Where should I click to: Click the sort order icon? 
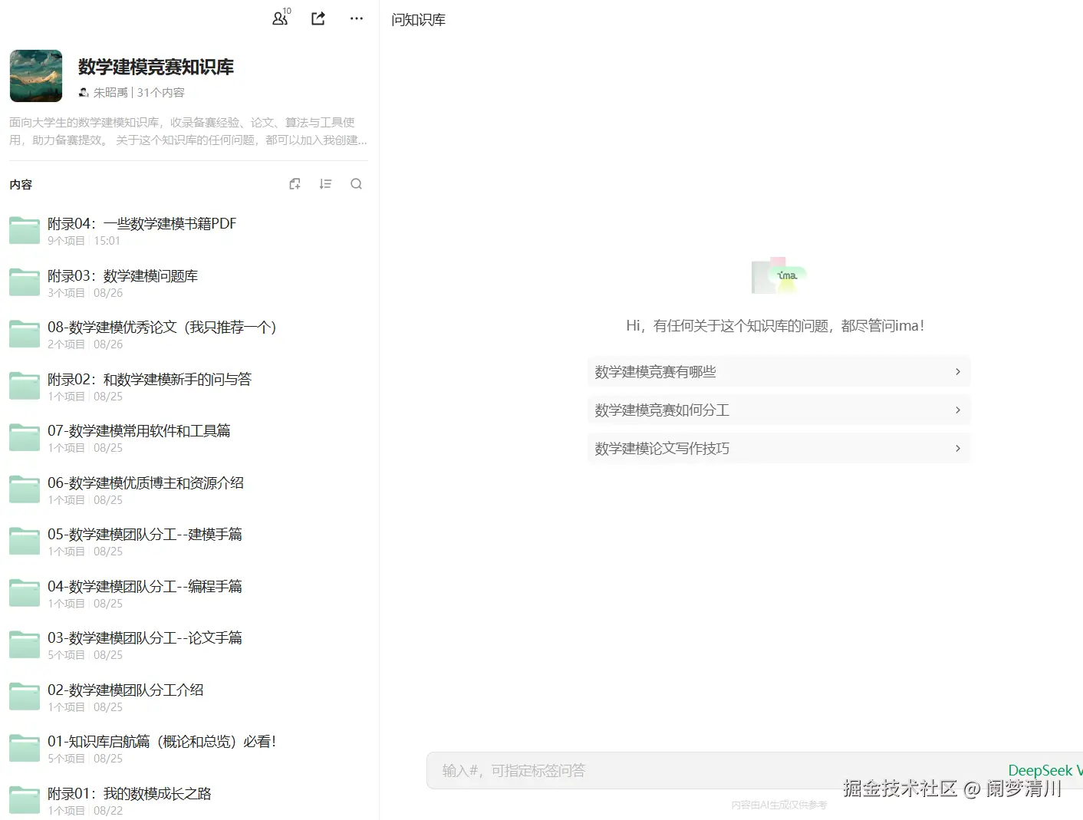tap(325, 184)
